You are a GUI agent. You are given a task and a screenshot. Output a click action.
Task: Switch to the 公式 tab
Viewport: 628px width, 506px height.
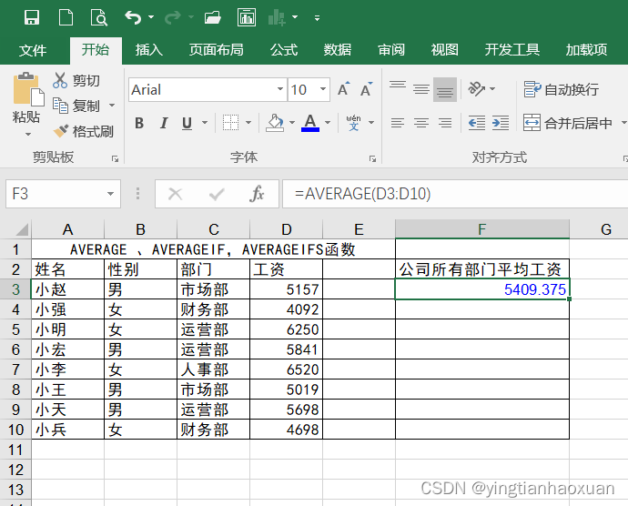coord(284,50)
